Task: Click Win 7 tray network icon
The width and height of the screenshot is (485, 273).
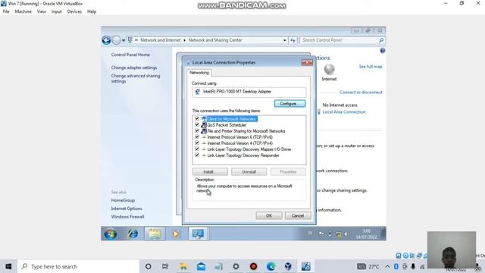Action: point(339,234)
